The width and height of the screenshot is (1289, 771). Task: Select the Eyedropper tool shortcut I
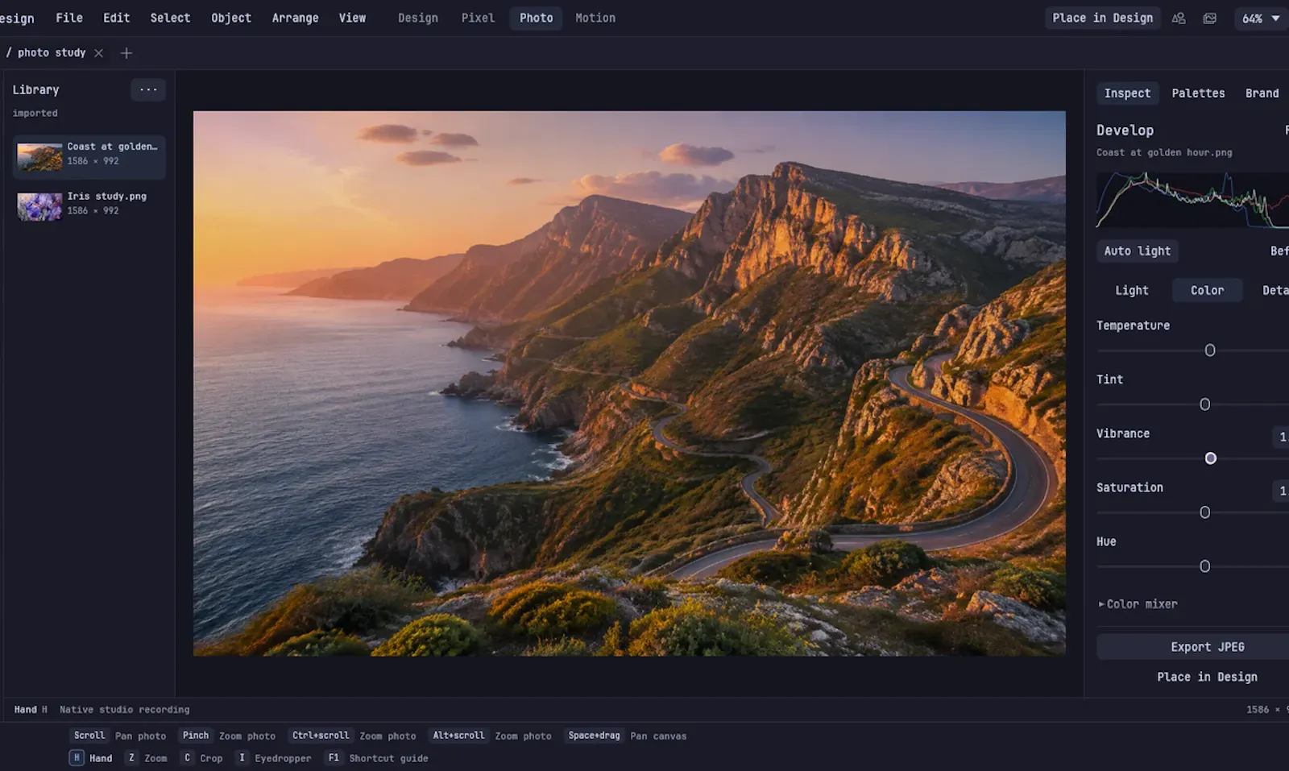point(273,758)
